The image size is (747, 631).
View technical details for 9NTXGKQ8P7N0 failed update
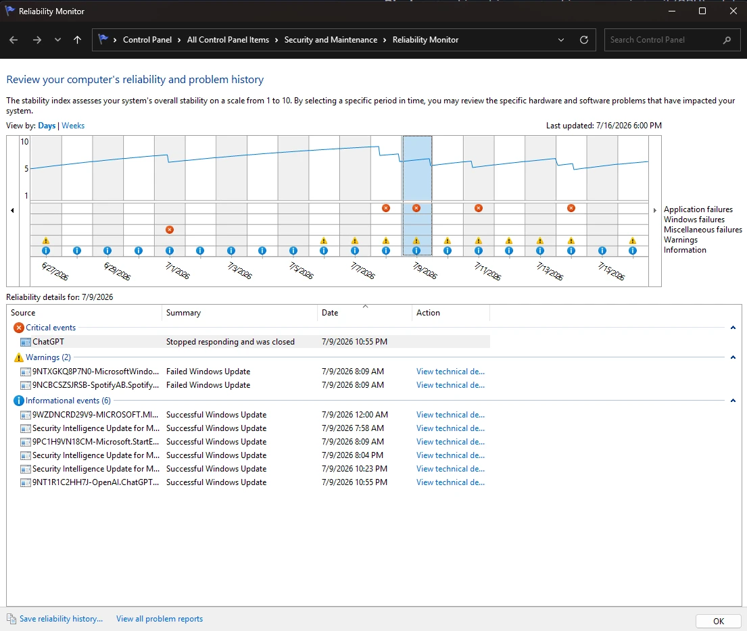(450, 372)
